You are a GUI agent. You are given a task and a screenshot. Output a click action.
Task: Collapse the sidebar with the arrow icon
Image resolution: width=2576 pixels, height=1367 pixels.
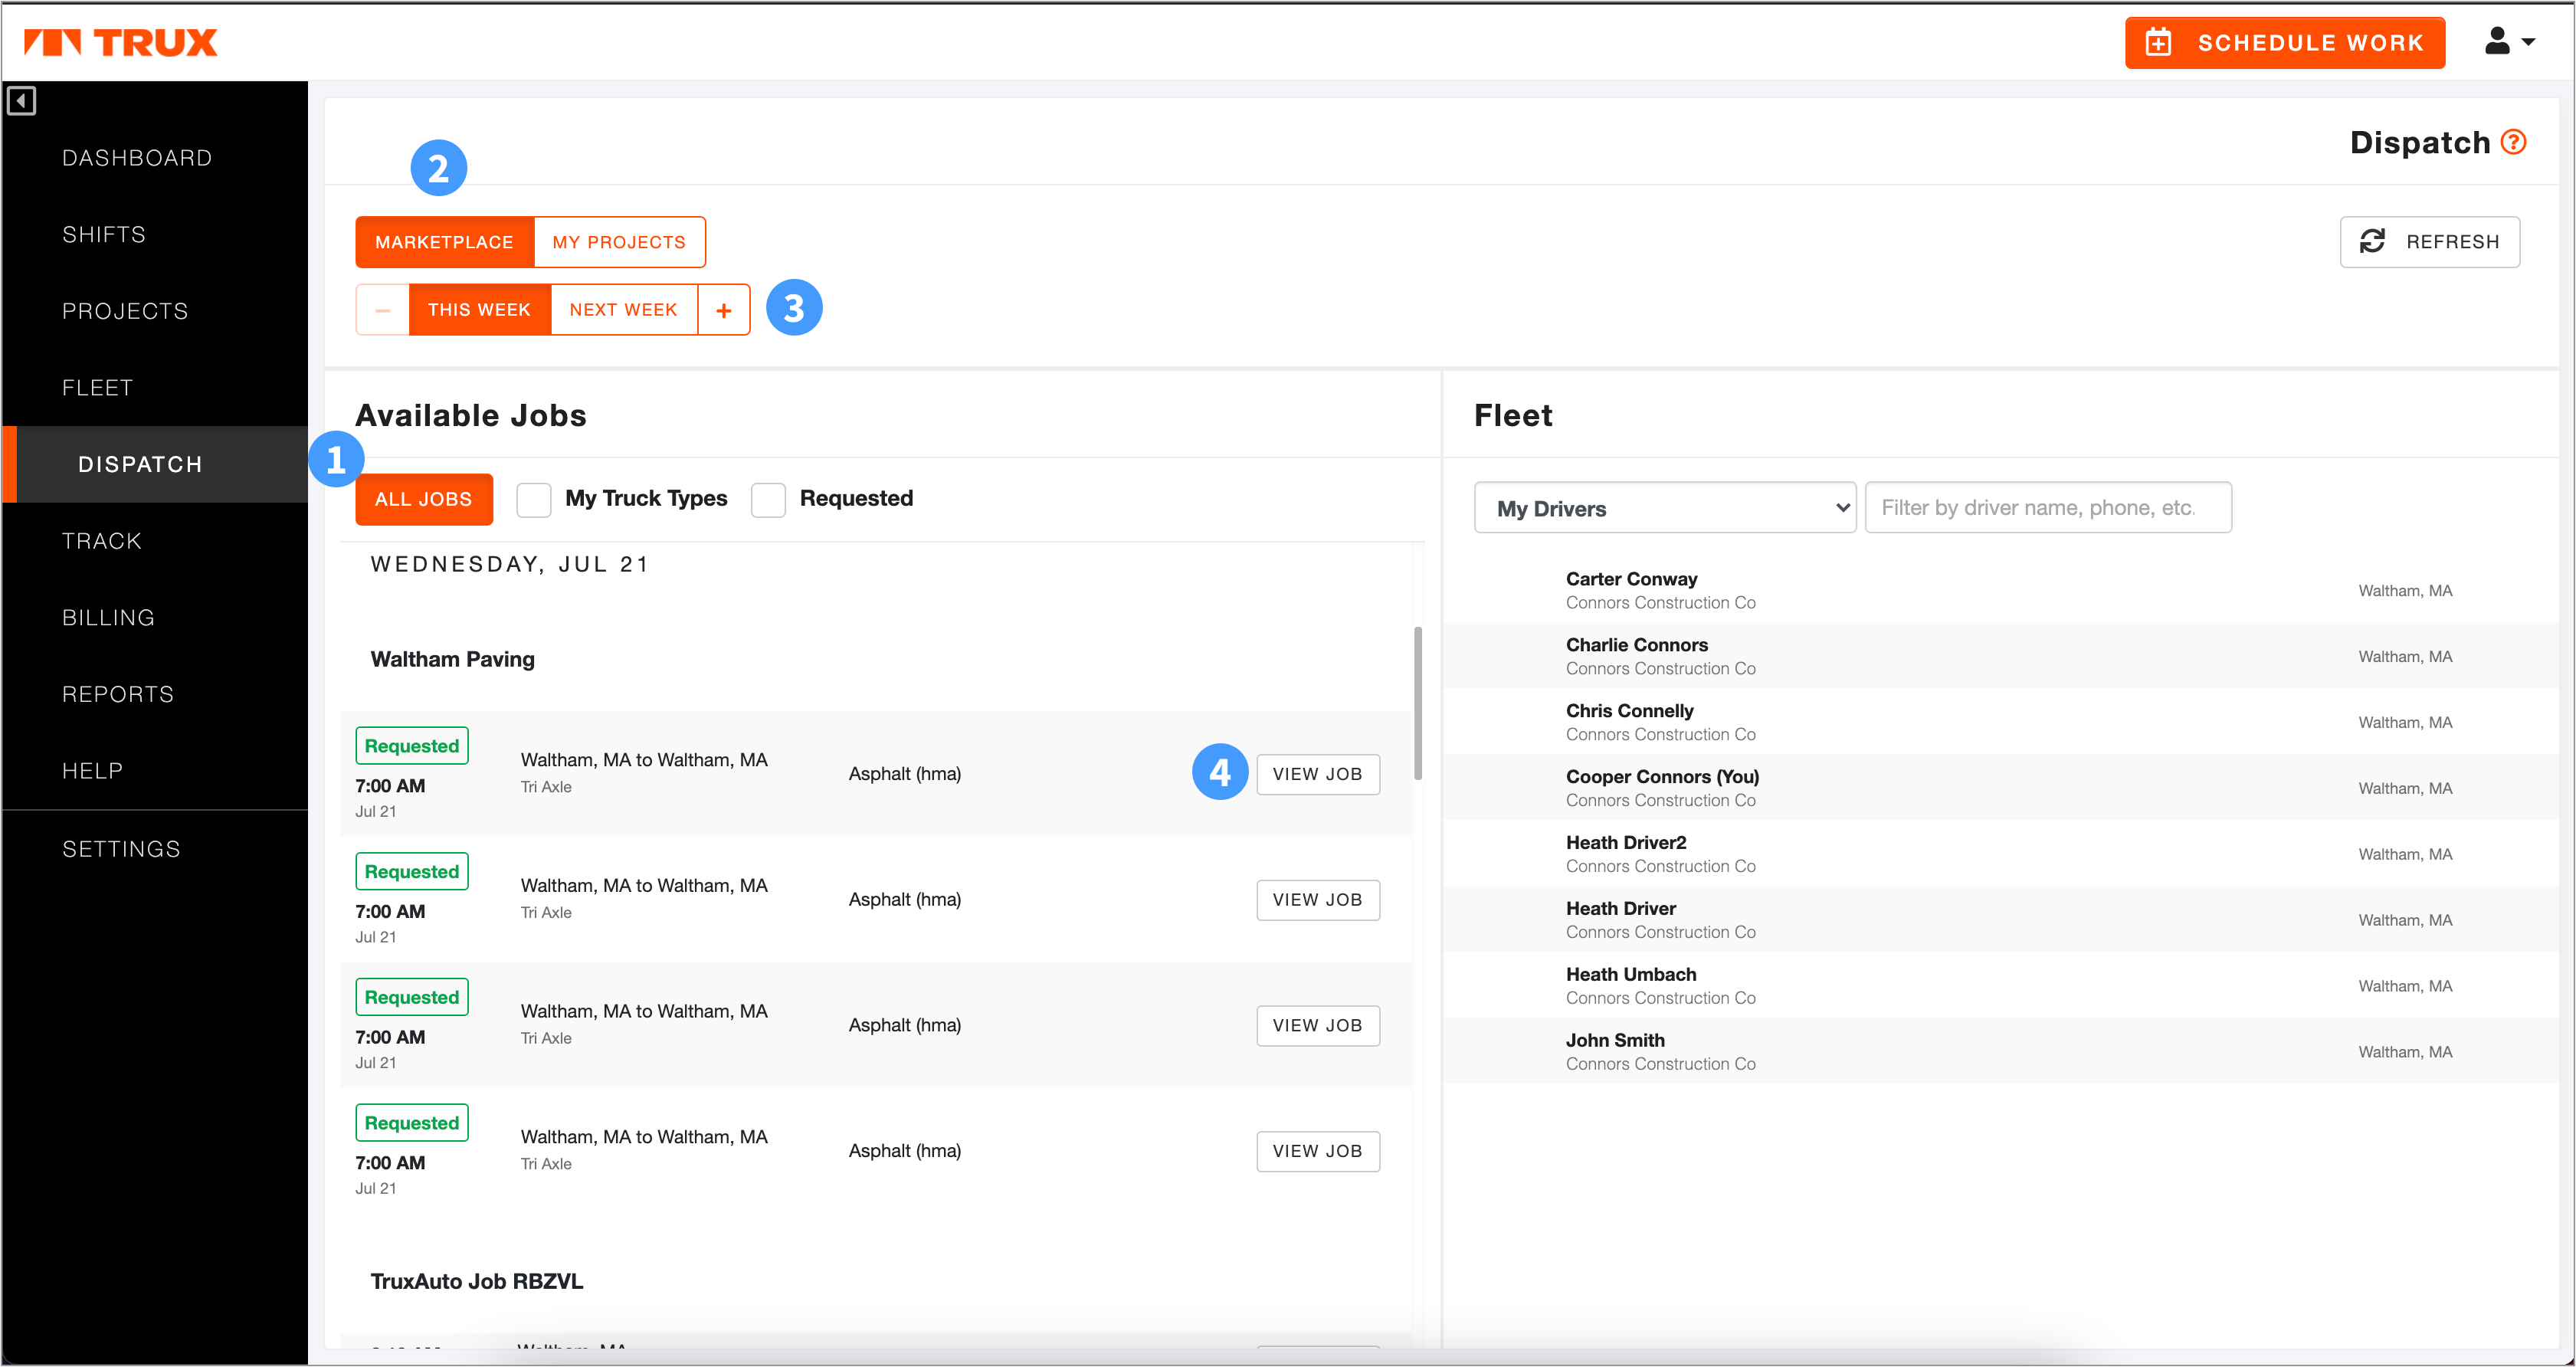(21, 101)
